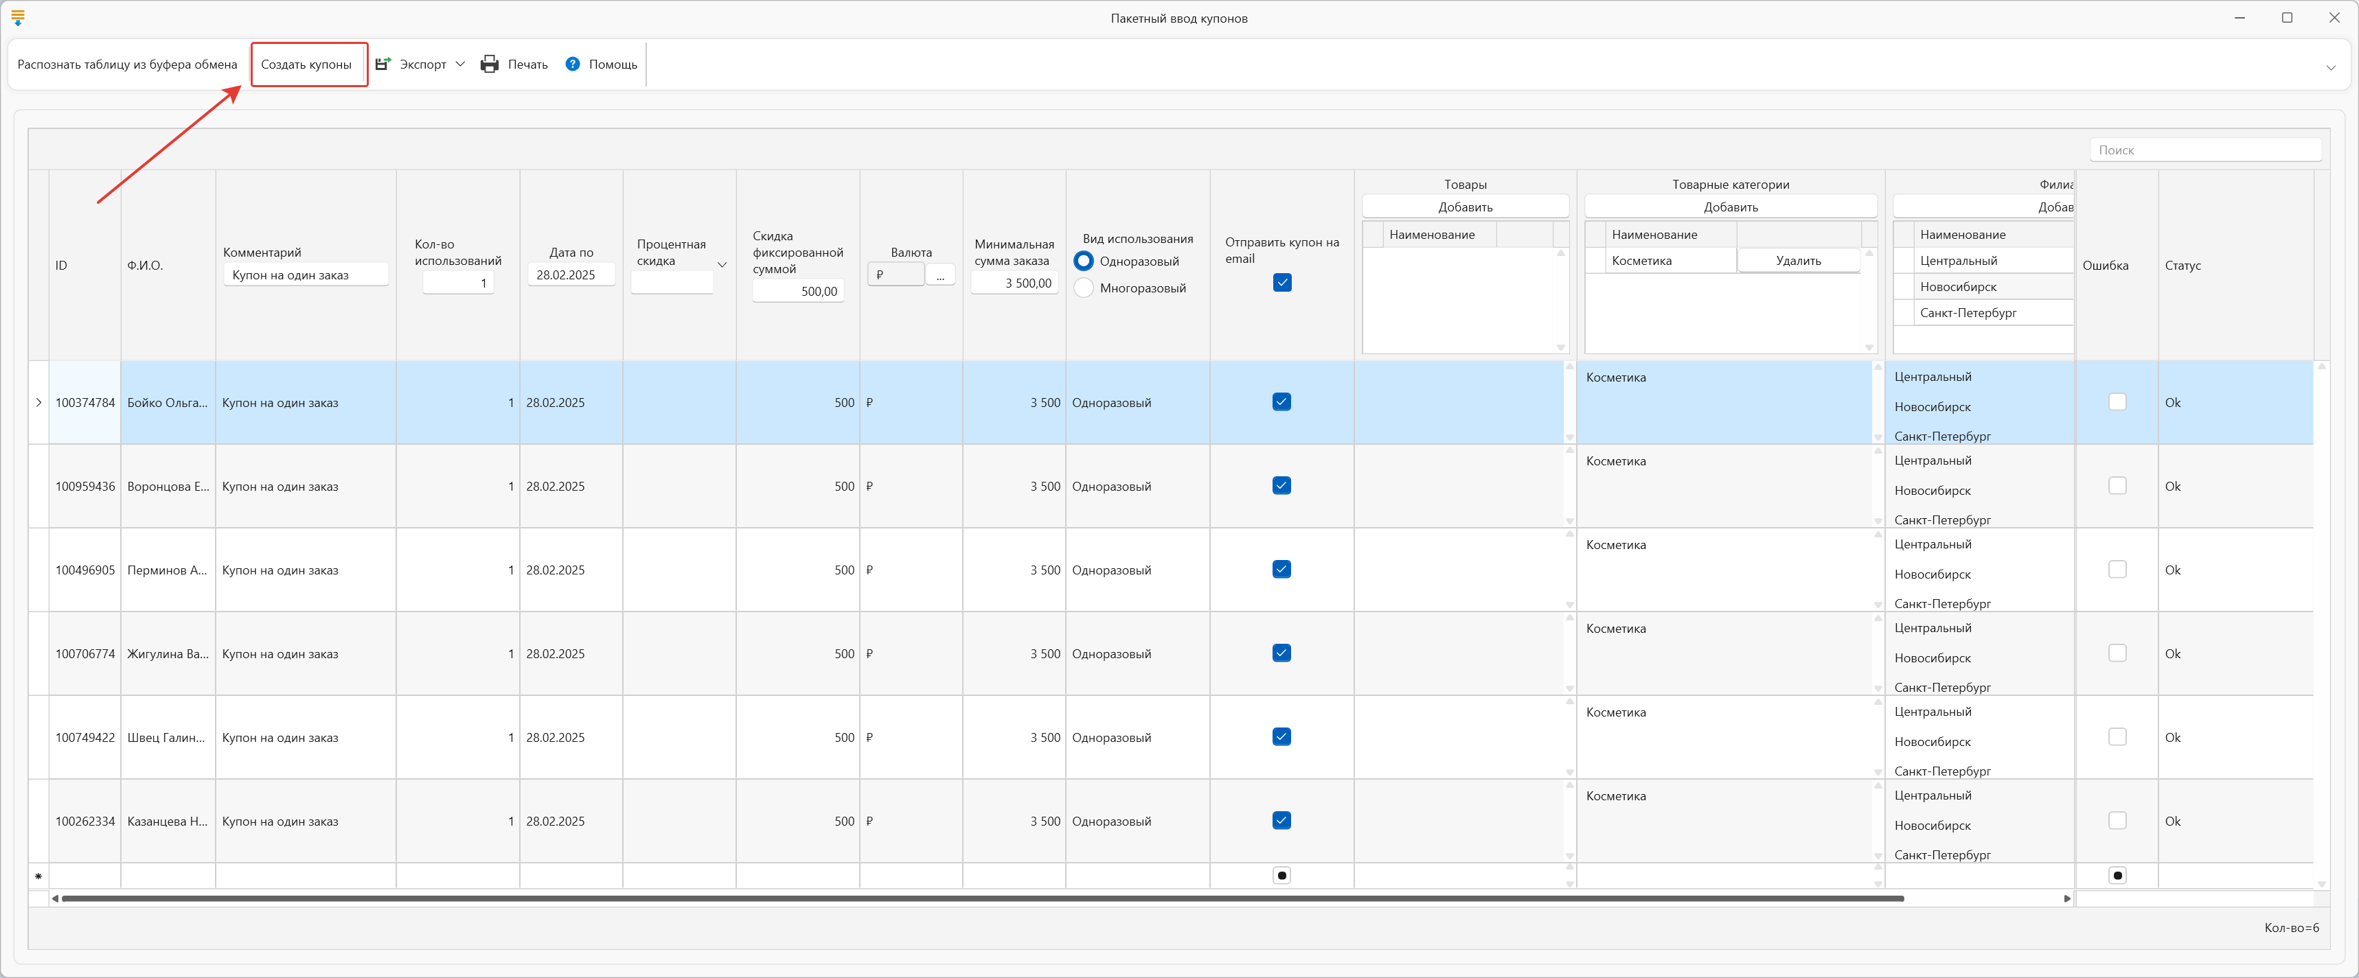Image resolution: width=2359 pixels, height=978 pixels.
Task: Open the Процентная скидка dropdown
Action: 722,264
